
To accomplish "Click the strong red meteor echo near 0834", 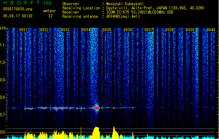I will [x=96, y=108].
